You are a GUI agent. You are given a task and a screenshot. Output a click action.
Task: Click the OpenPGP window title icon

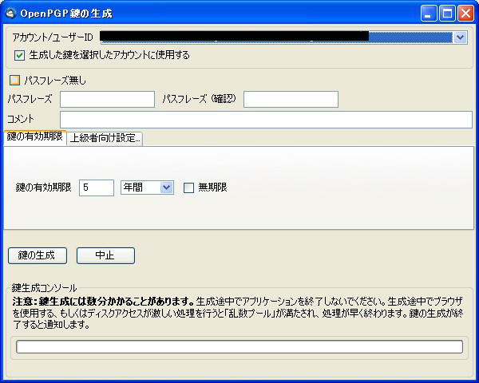tap(11, 14)
